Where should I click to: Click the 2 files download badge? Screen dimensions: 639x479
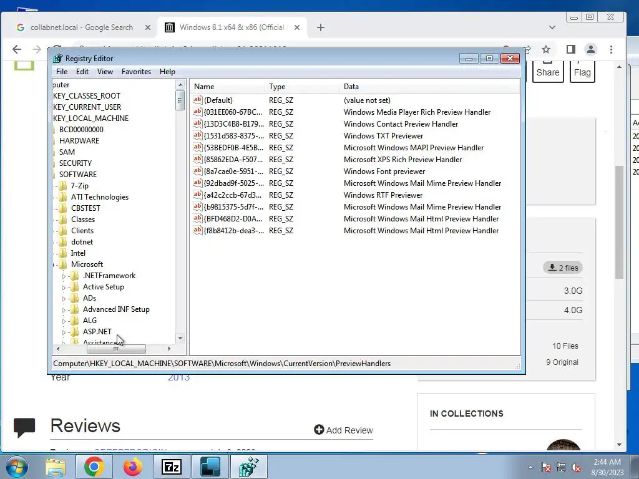[x=563, y=268]
